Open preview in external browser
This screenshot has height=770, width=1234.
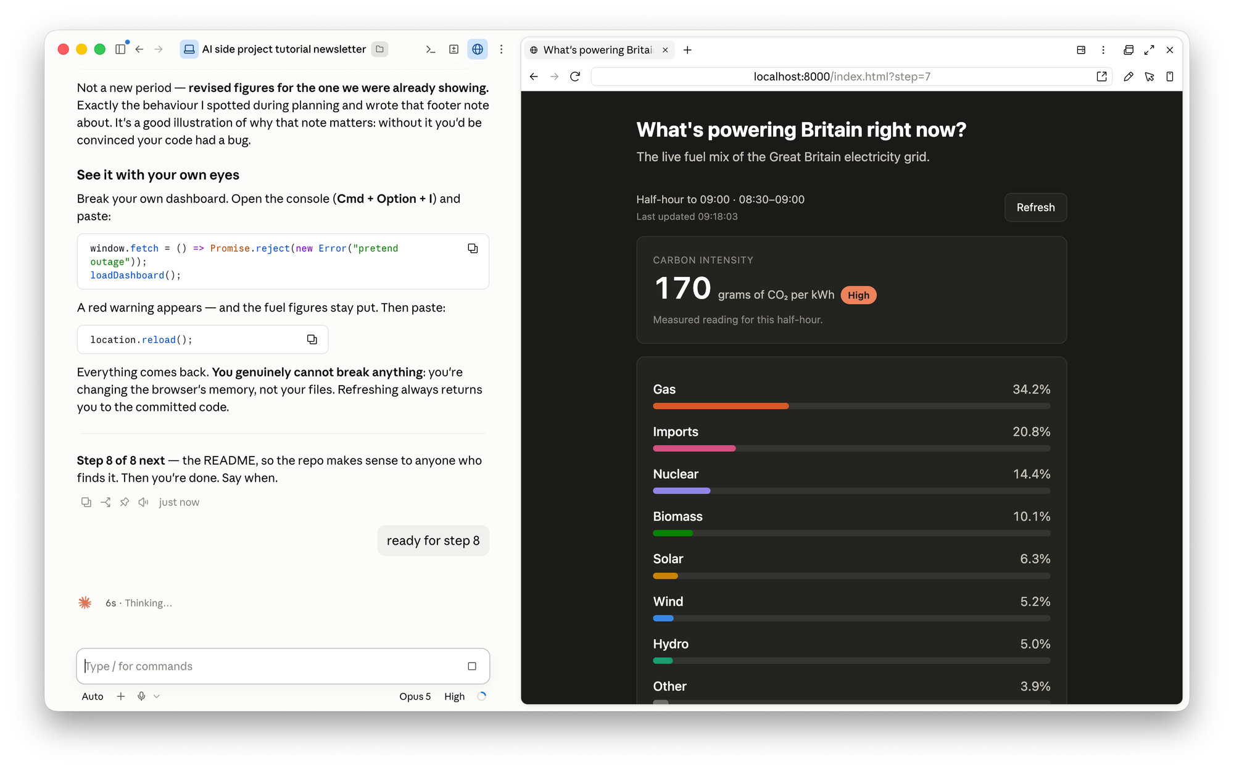[1101, 77]
